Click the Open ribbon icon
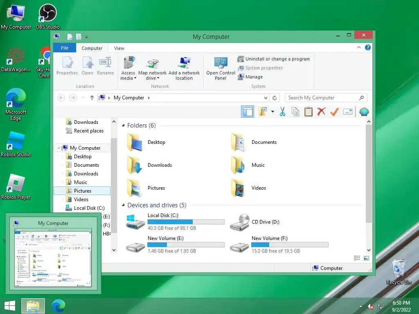 (88, 66)
